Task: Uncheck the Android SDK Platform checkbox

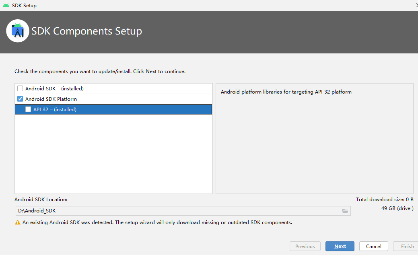Action: point(20,99)
